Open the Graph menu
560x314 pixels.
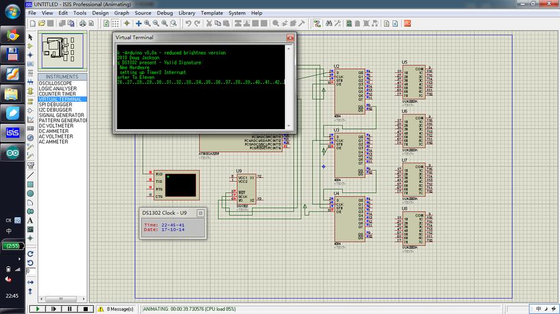tap(122, 13)
